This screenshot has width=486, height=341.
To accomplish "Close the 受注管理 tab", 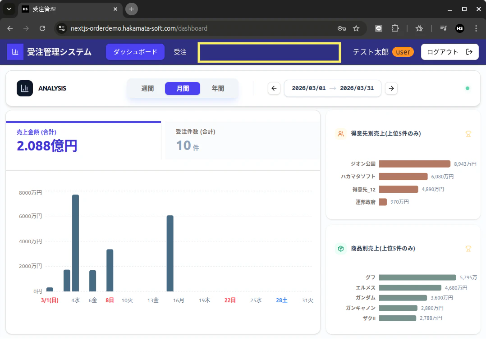I will (x=115, y=9).
